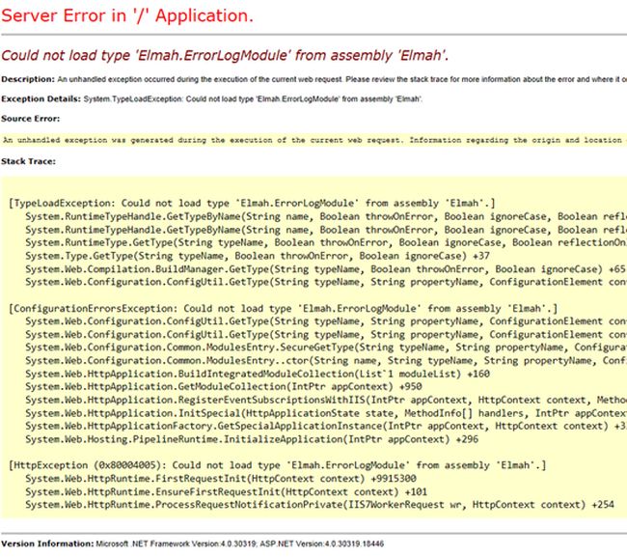Click the 'Microsoft .NET Framework Version:4.0.30319' text

point(176,543)
